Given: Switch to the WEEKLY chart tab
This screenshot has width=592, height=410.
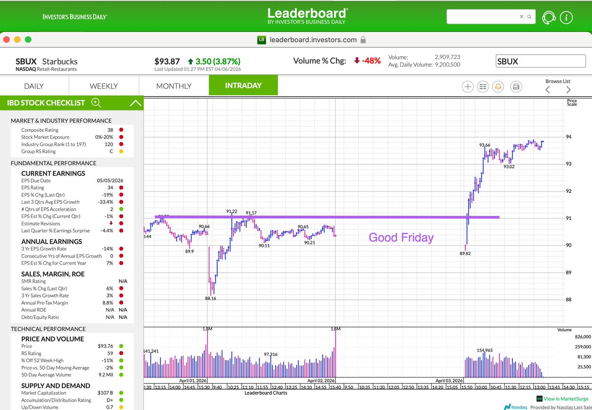Looking at the screenshot, I should (104, 86).
